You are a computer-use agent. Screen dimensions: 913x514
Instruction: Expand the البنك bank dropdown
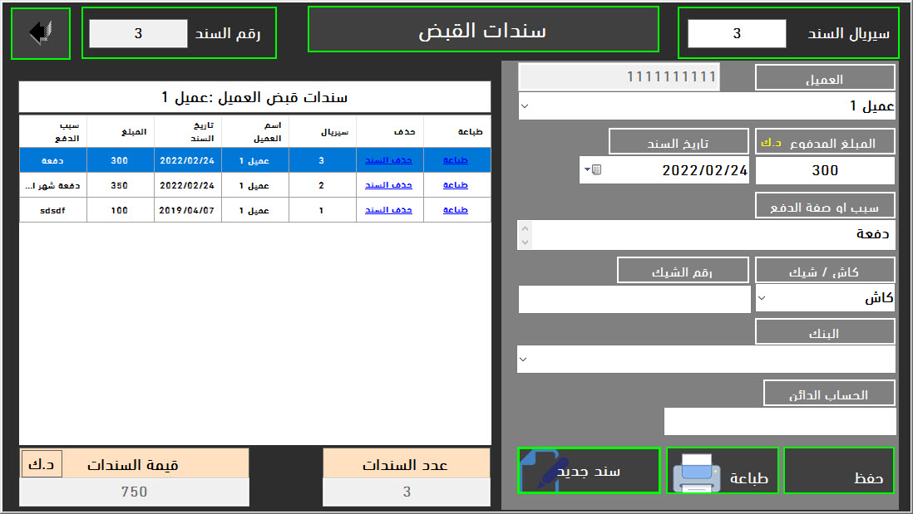coord(523,360)
